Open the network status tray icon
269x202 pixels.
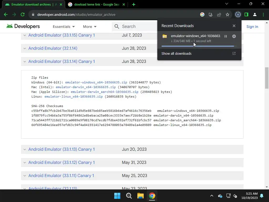click(228, 196)
